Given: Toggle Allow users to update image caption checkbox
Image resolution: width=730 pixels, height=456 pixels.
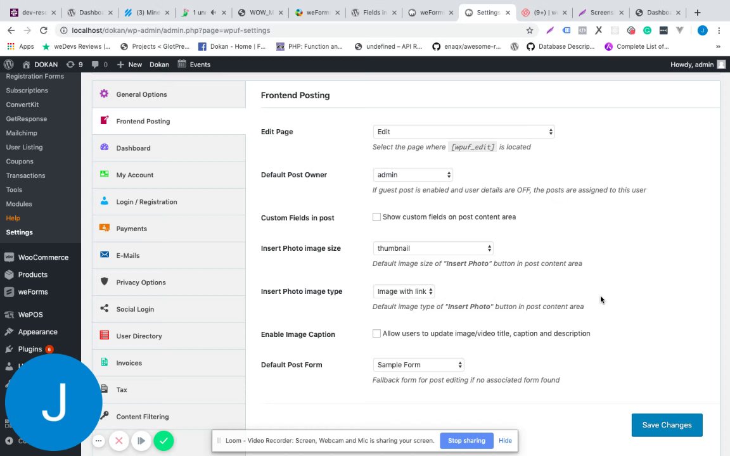Looking at the screenshot, I should [x=376, y=333].
